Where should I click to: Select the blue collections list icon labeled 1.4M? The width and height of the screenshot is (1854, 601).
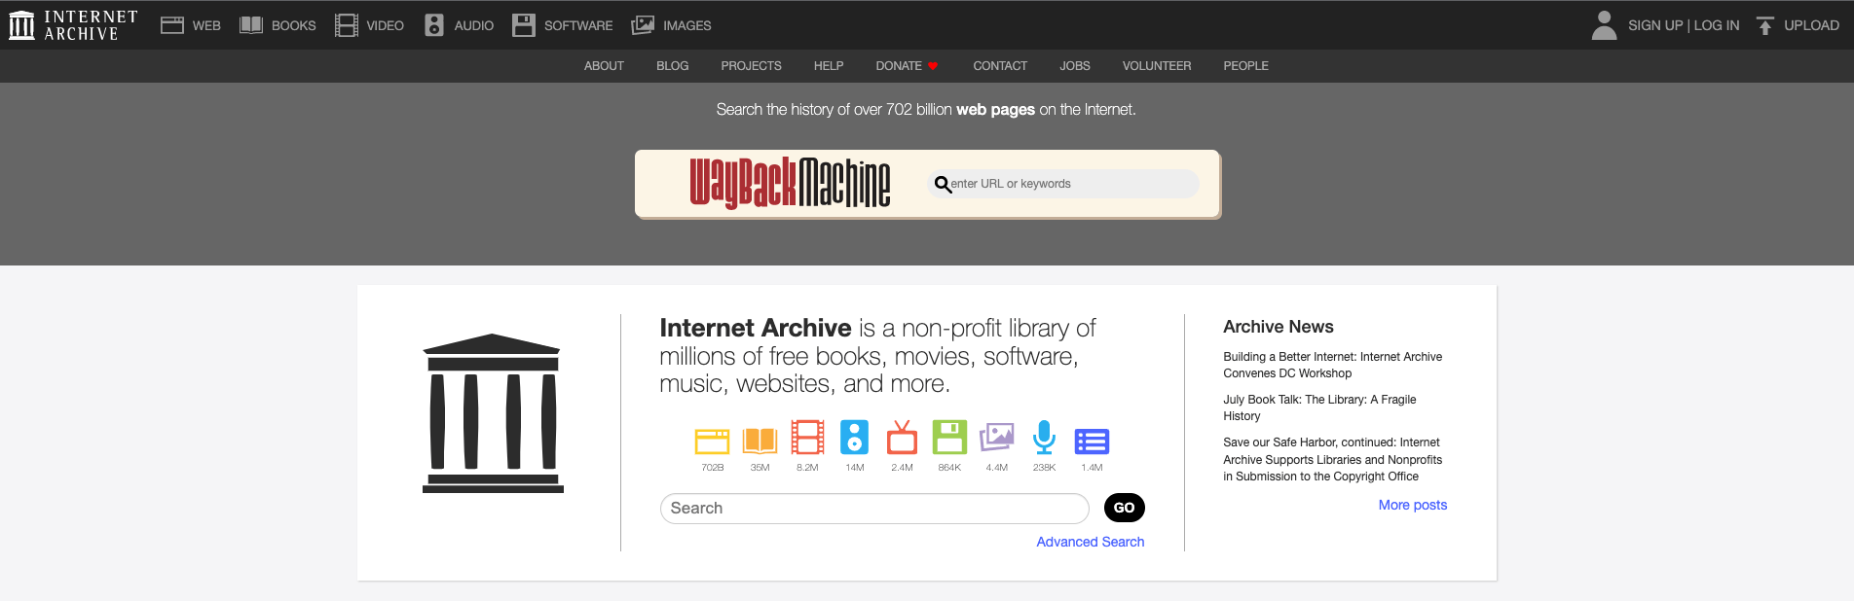[1092, 442]
